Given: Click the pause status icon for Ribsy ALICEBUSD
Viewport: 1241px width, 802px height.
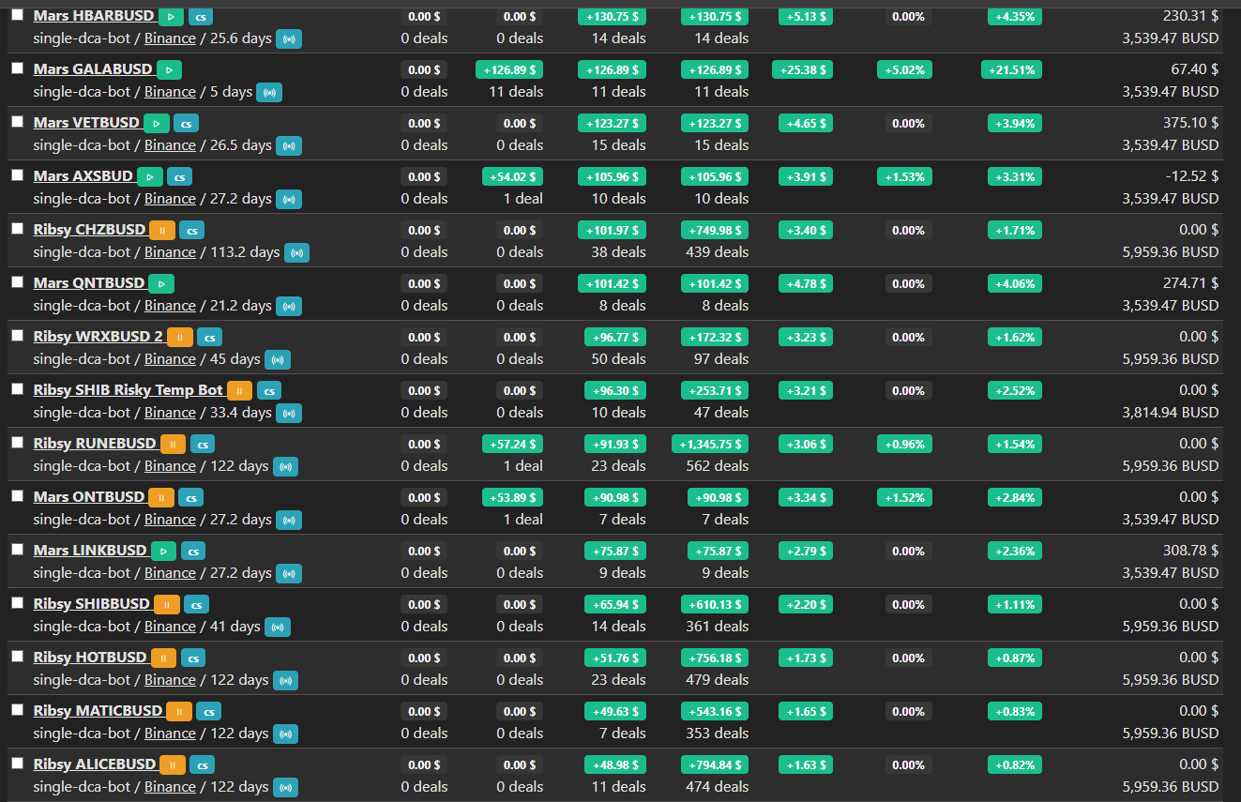Looking at the screenshot, I should pyautogui.click(x=173, y=764).
